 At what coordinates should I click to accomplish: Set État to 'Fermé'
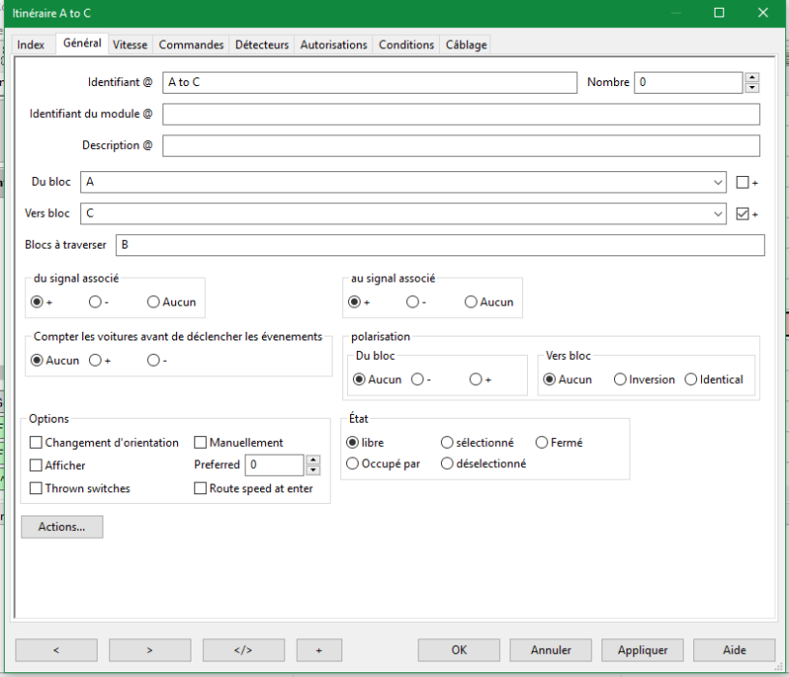(541, 443)
